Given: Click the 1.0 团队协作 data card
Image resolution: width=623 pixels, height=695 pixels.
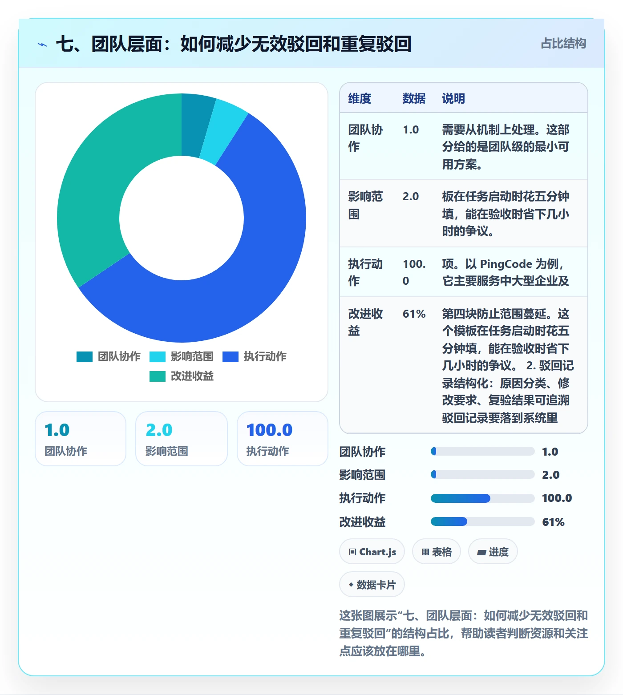Looking at the screenshot, I should click(81, 439).
